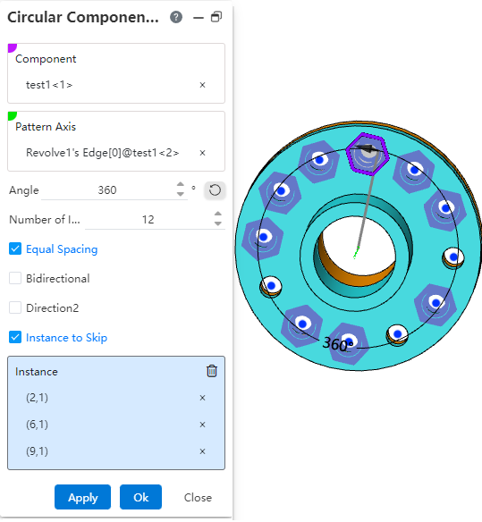Viewport: 482px width, 522px height.
Task: Delete all skipped instances with trash icon
Action: pyautogui.click(x=212, y=371)
